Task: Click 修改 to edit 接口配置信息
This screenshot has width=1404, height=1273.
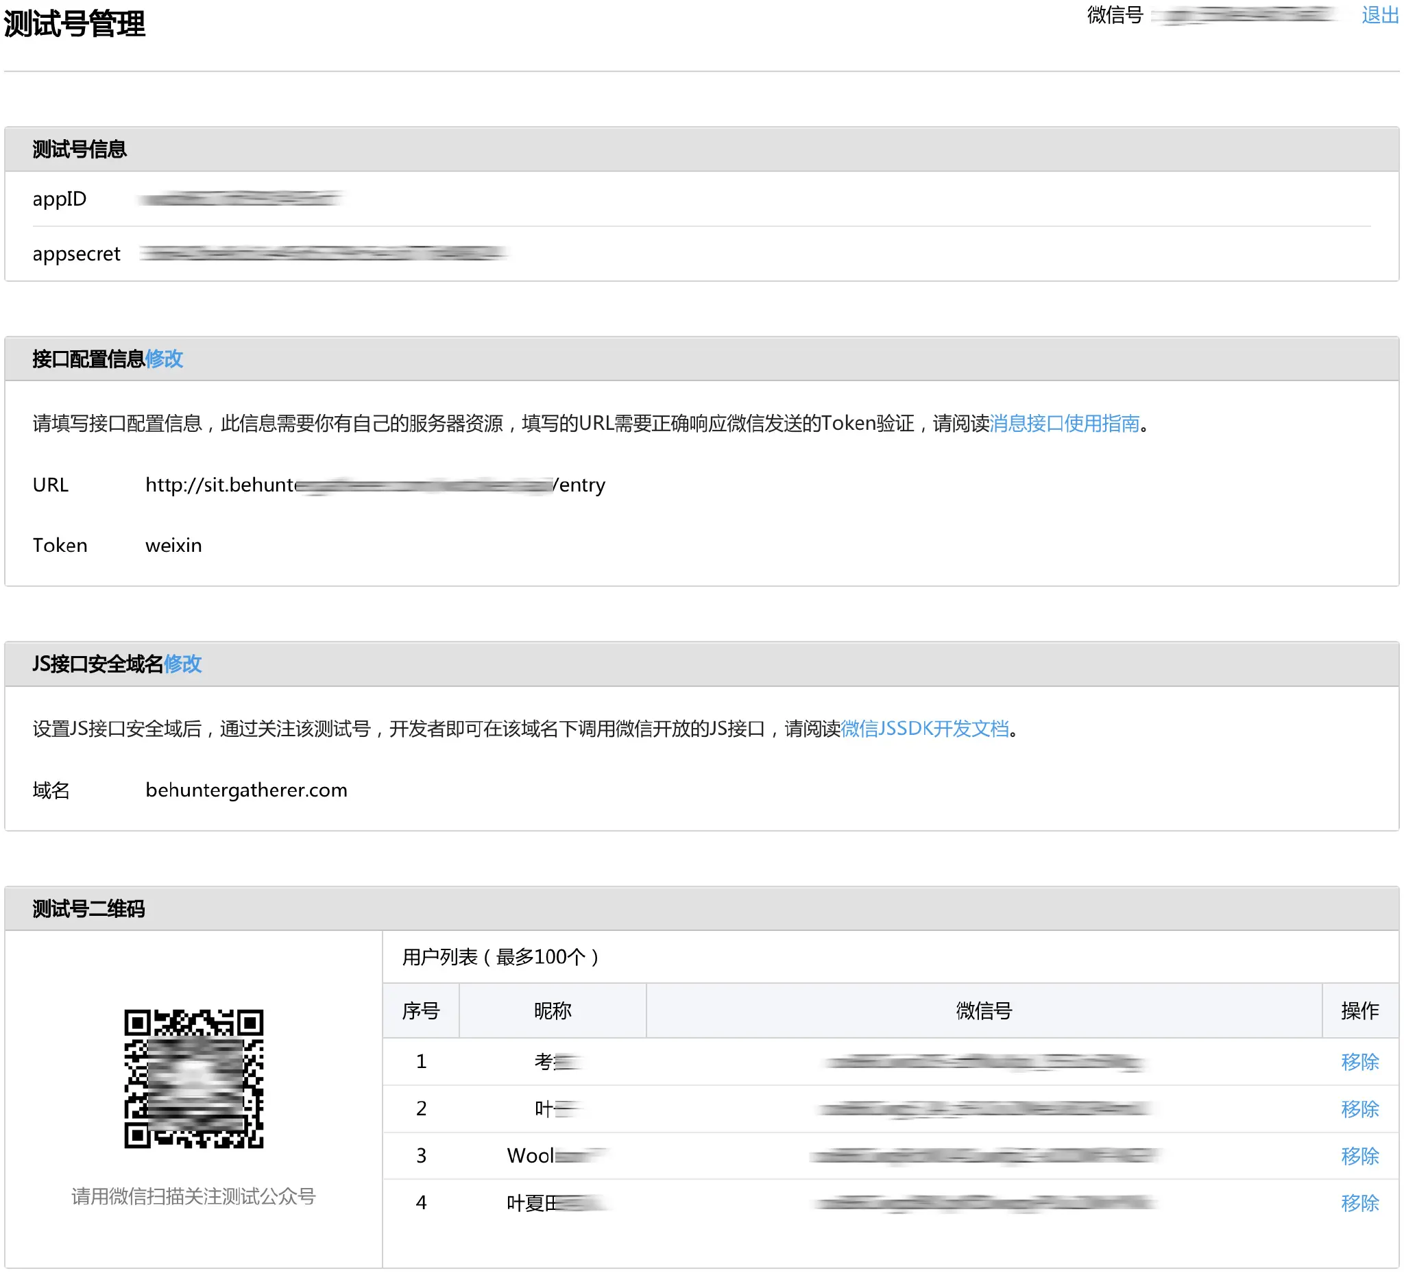Action: (165, 359)
